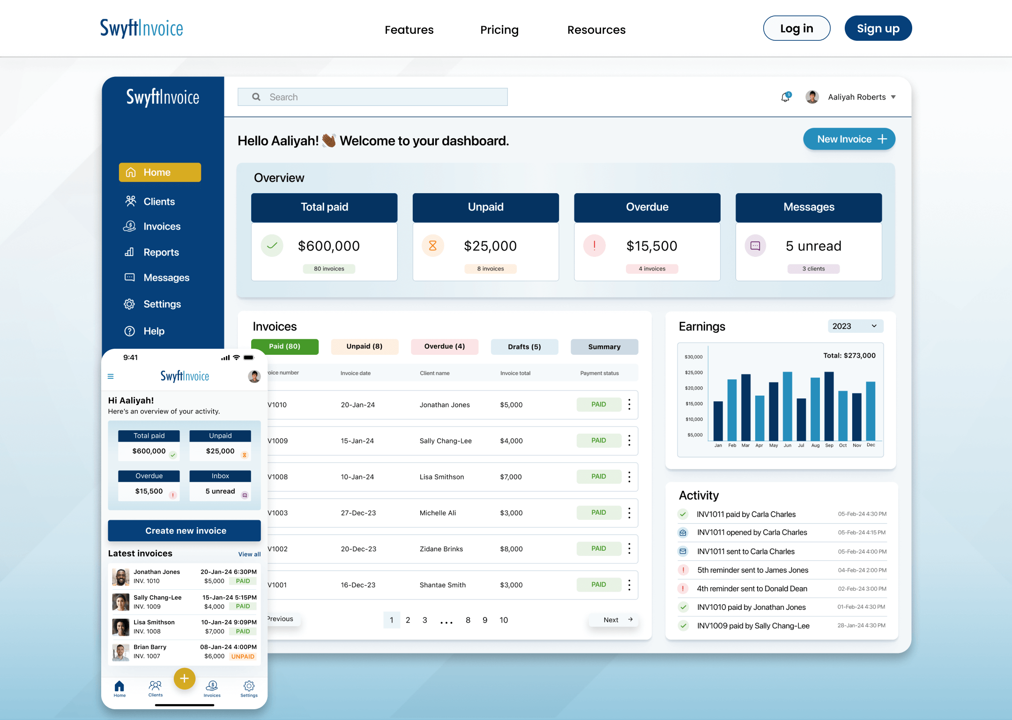Click the exclamation icon on Overdue card
1012x720 pixels.
594,246
